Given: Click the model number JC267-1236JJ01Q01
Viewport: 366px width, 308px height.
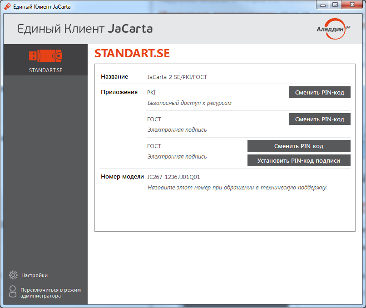Looking at the screenshot, I should coord(173,177).
